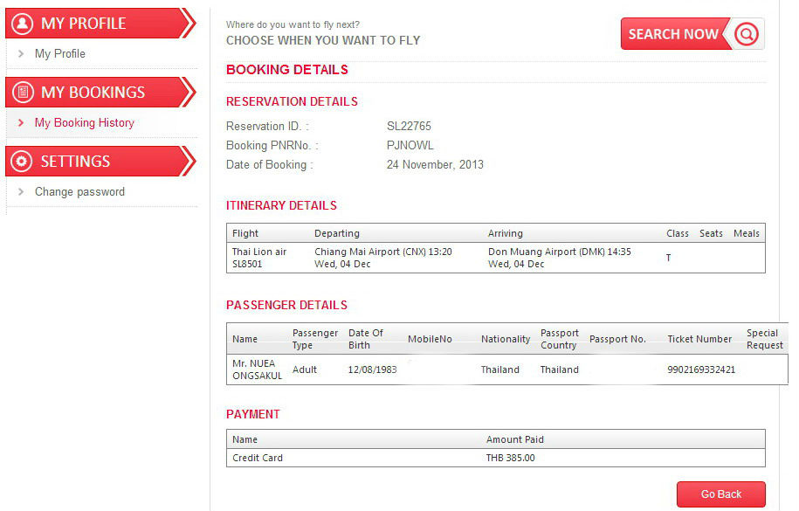Click the magnifier icon on Search Now

tap(747, 34)
